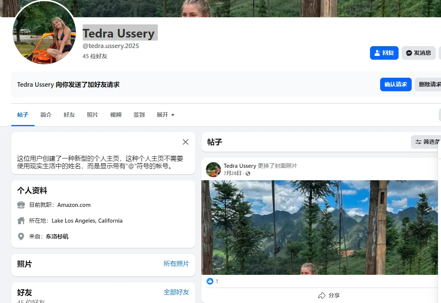Click the briefcase icon next to Amazon.com
The height and width of the screenshot is (303, 441).
(21, 205)
